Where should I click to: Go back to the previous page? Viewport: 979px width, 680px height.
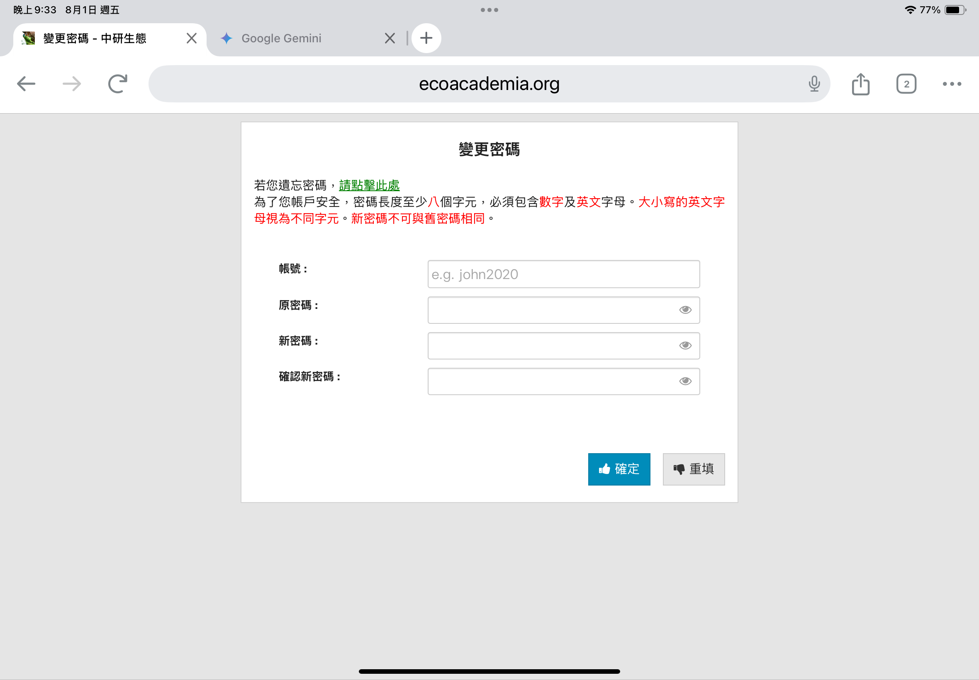26,83
